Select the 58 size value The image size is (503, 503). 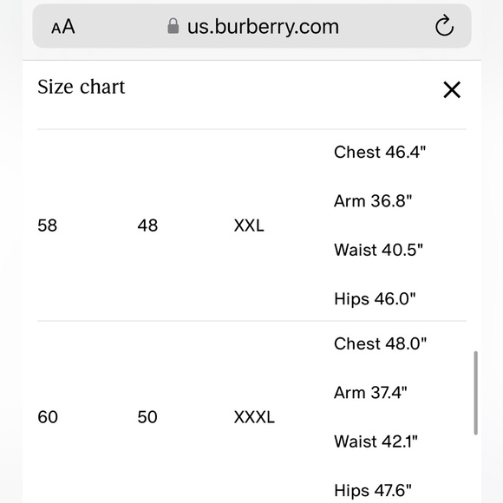click(48, 225)
